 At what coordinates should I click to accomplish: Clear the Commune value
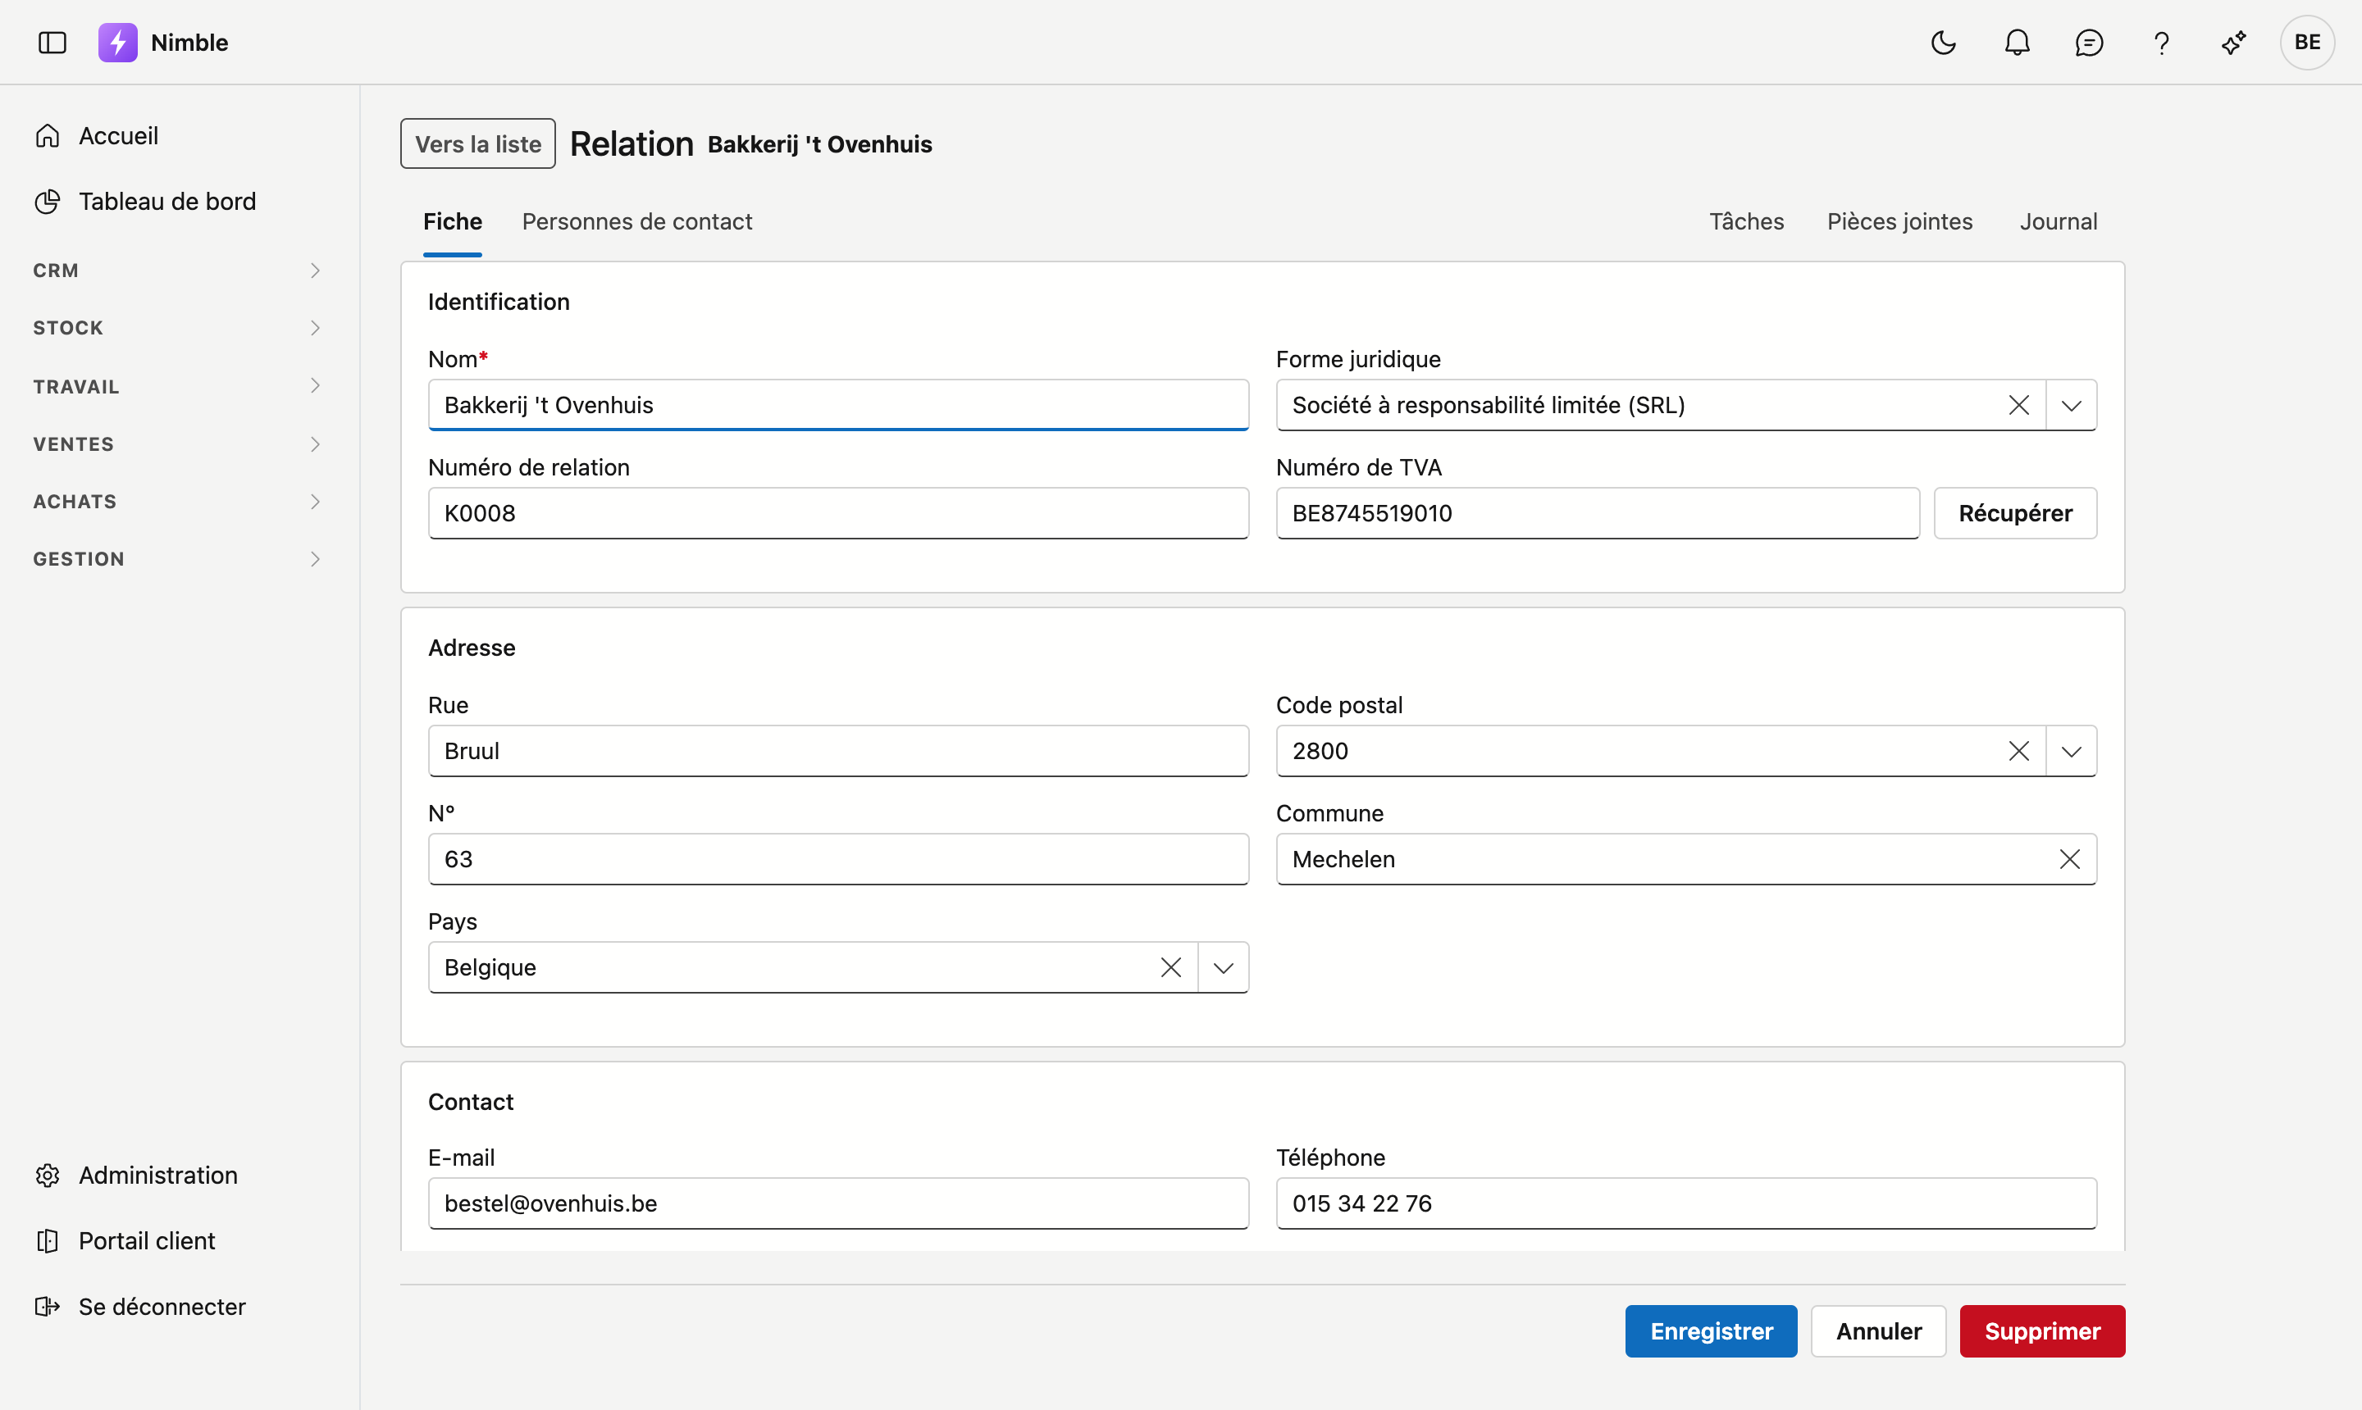click(2069, 859)
